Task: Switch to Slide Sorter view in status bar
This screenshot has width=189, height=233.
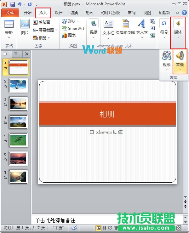Action: click(104, 228)
